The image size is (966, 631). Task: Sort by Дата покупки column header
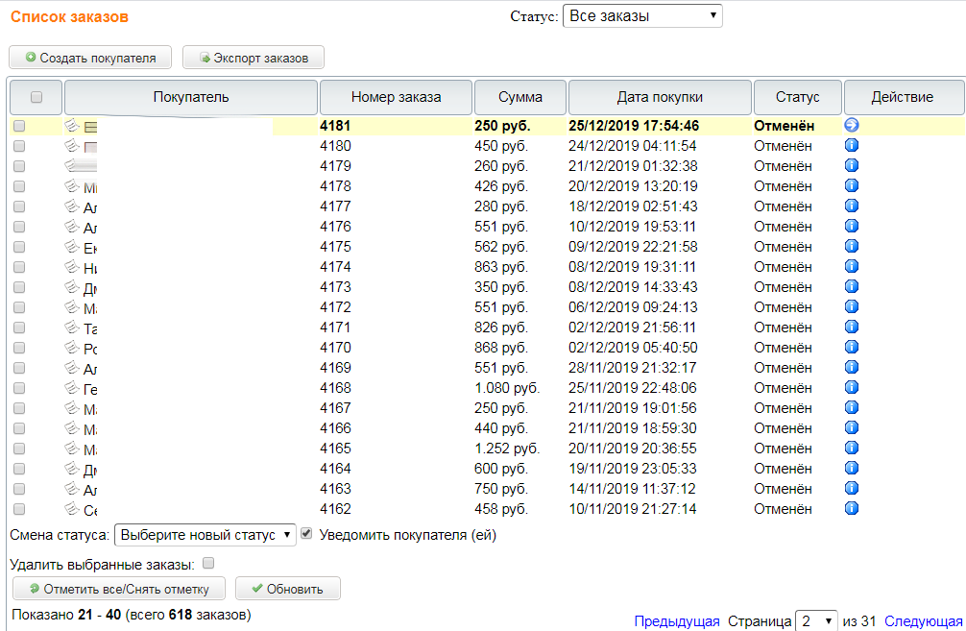[660, 97]
